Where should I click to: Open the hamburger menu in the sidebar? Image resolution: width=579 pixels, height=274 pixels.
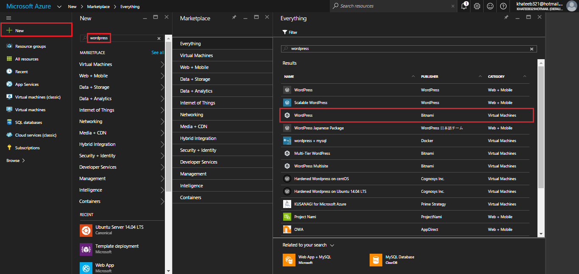pos(9,18)
